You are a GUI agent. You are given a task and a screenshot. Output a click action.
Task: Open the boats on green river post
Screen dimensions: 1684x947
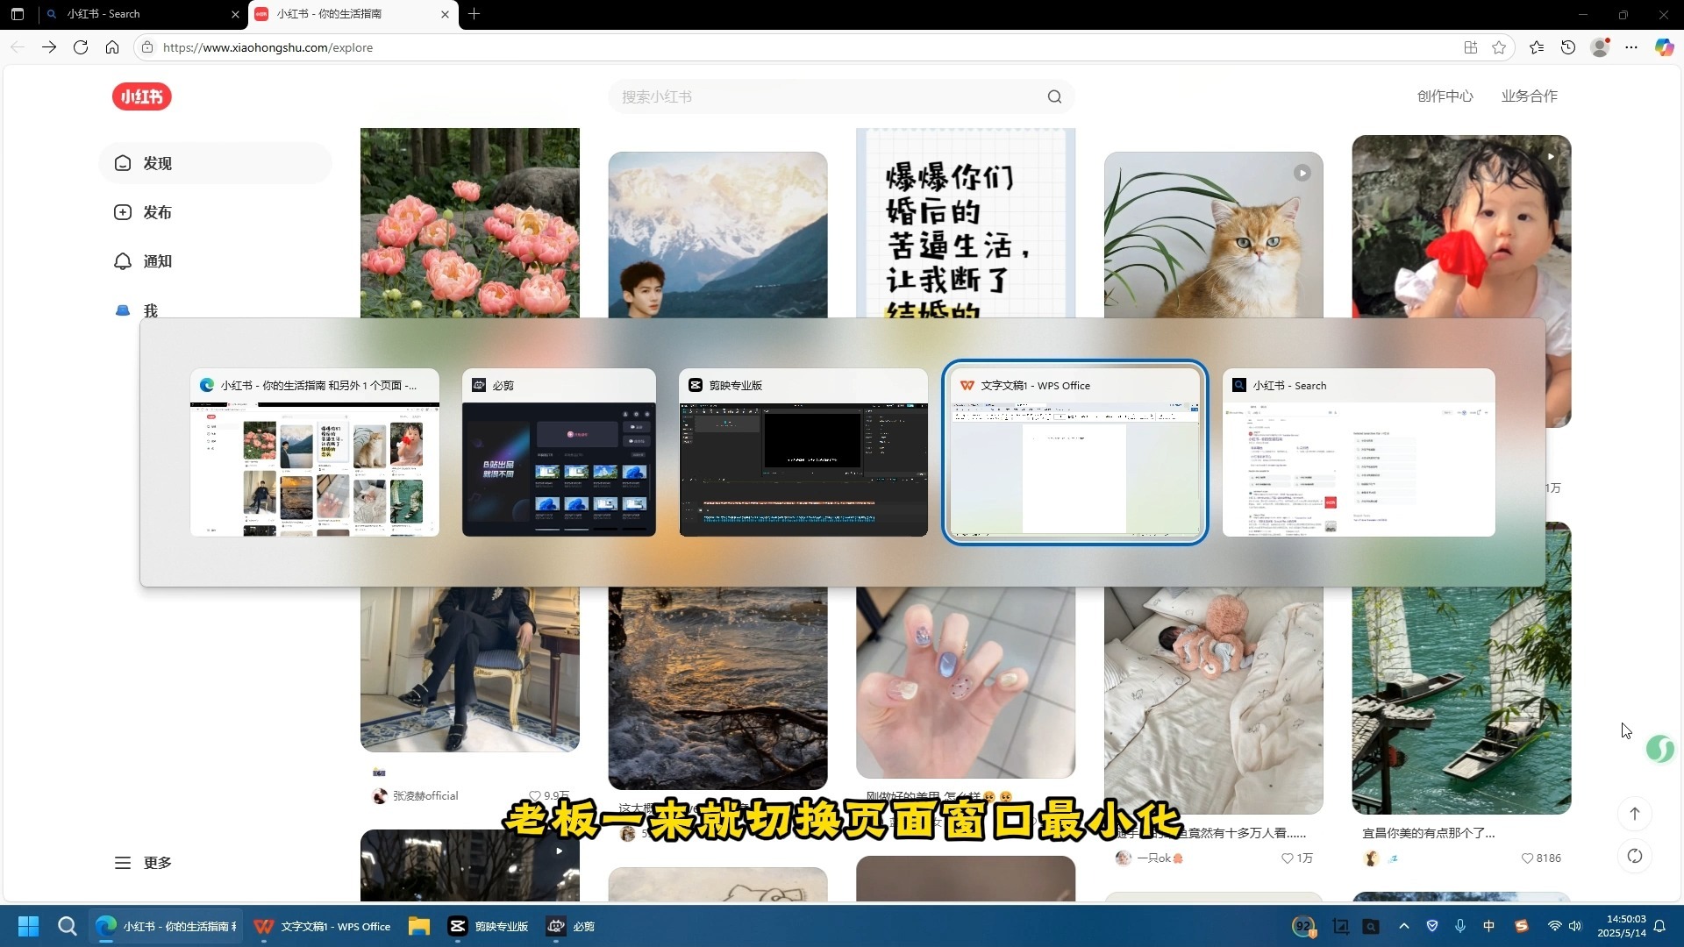coord(1461,700)
